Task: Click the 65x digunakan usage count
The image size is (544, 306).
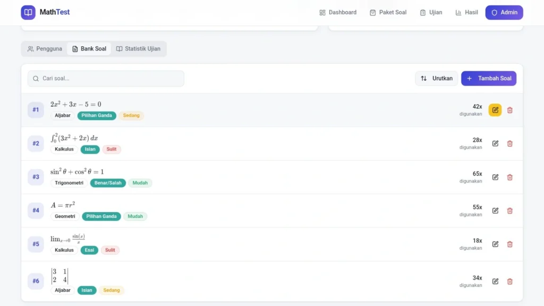Action: (x=471, y=177)
